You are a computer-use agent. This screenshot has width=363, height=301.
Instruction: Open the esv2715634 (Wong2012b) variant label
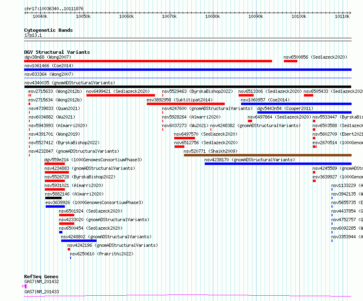point(55,100)
